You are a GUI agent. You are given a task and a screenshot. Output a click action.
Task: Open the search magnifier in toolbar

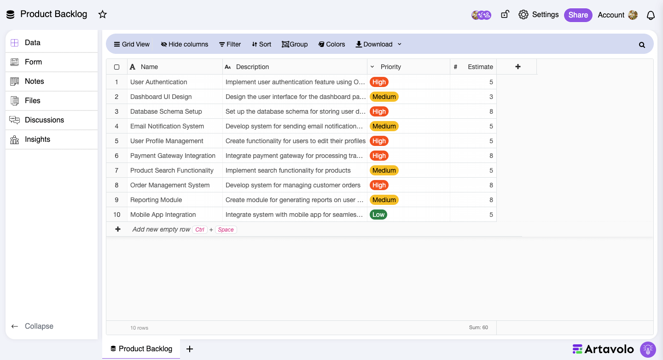pyautogui.click(x=642, y=45)
